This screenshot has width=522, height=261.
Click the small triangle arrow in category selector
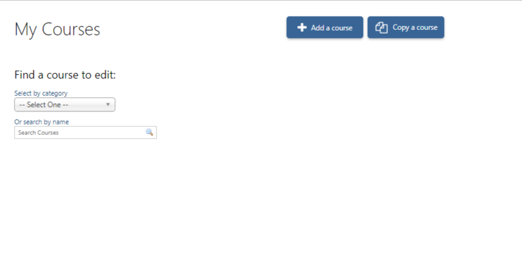coord(108,104)
